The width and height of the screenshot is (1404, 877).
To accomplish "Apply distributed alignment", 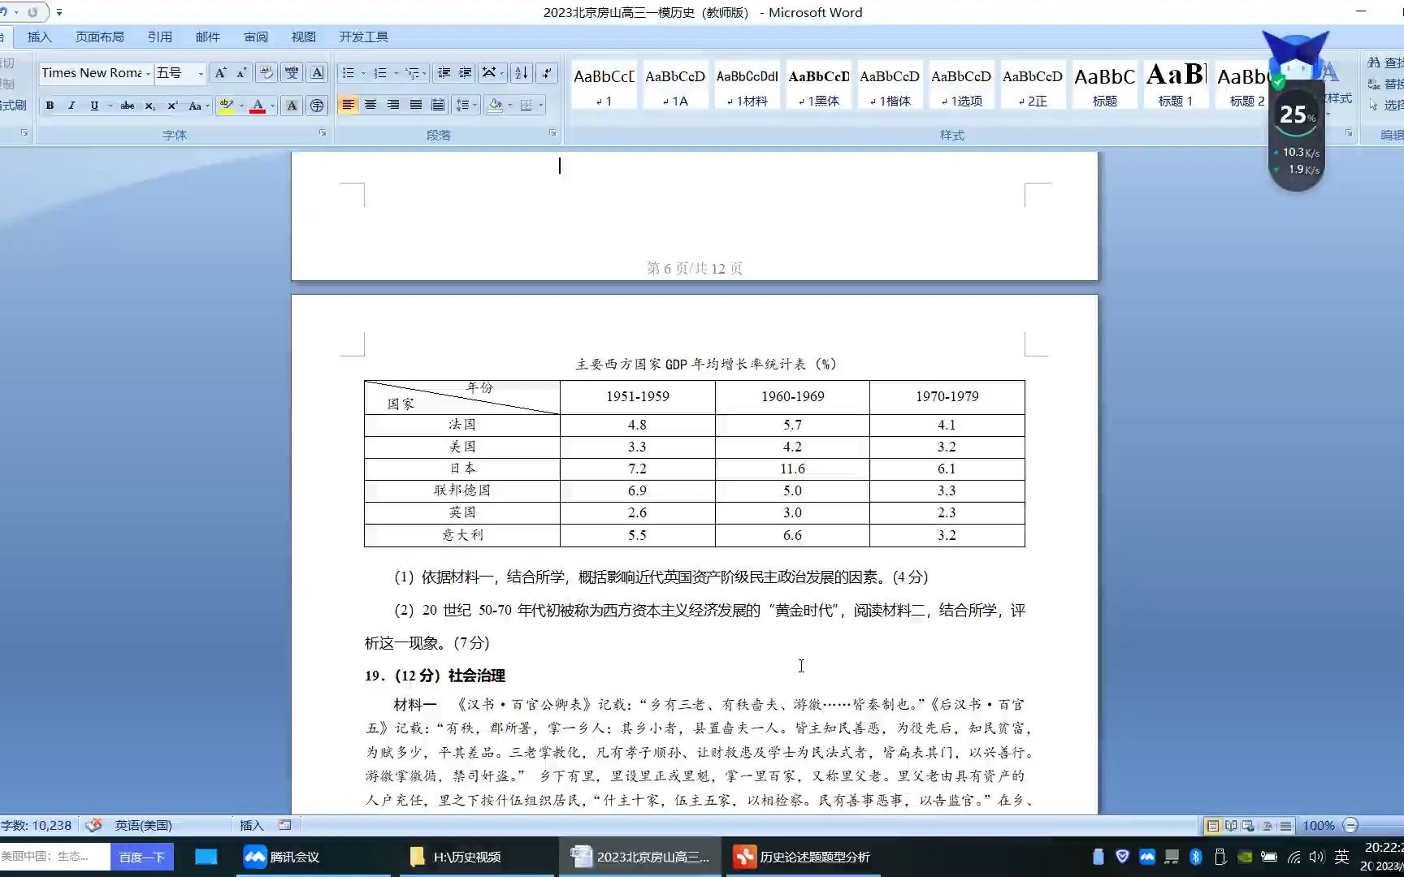I will tap(438, 105).
